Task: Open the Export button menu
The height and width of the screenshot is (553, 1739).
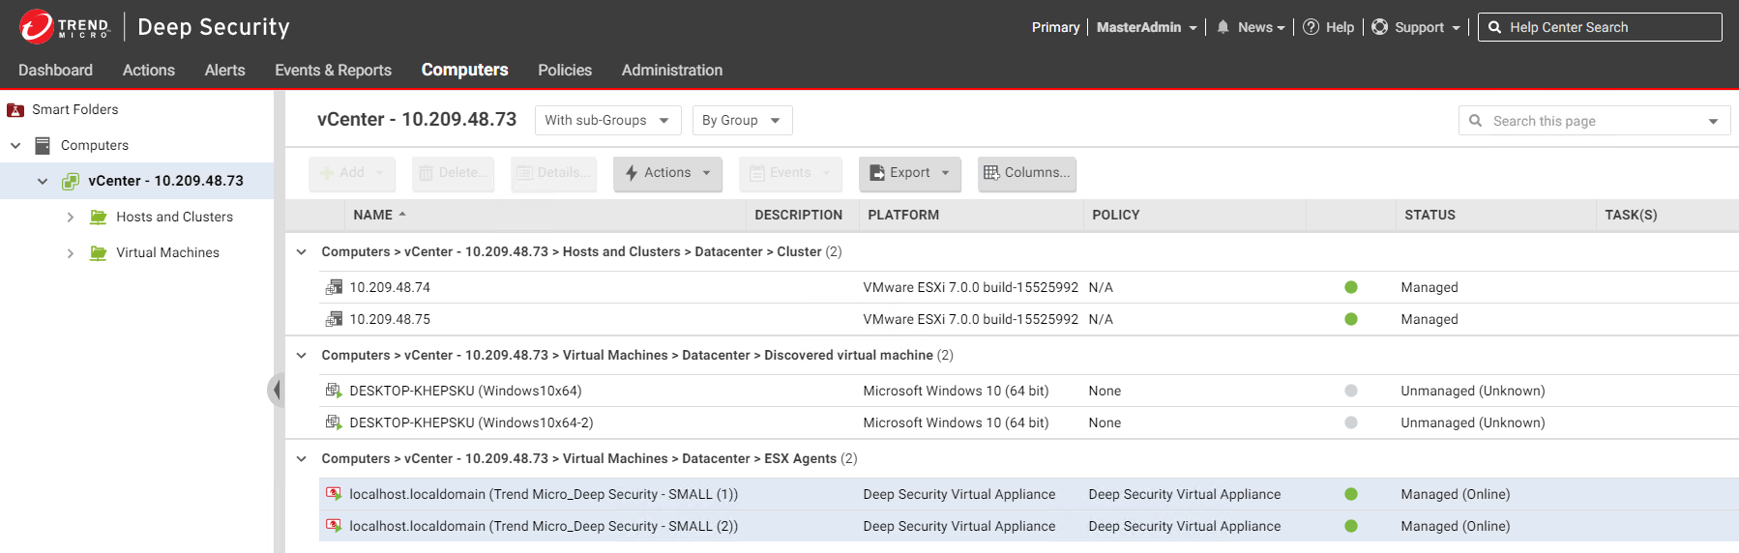Action: 909,173
